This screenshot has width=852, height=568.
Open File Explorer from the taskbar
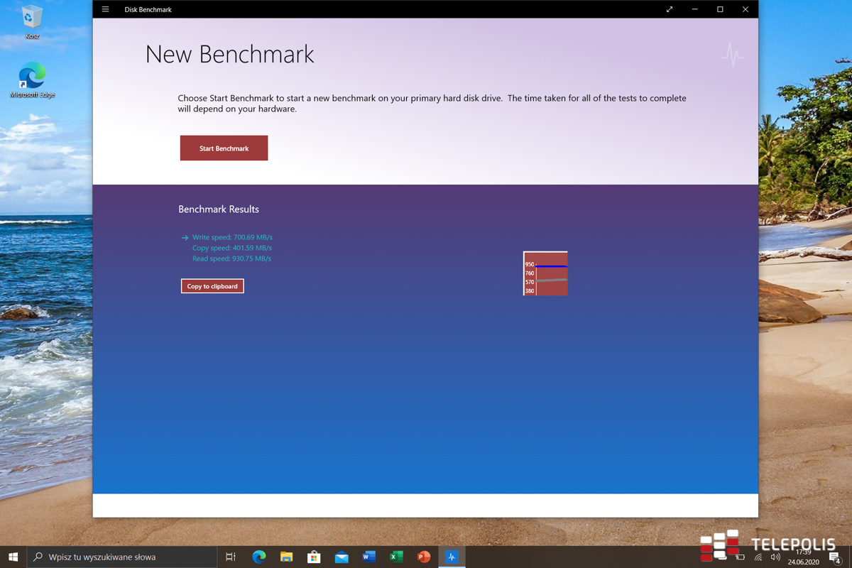pyautogui.click(x=286, y=557)
